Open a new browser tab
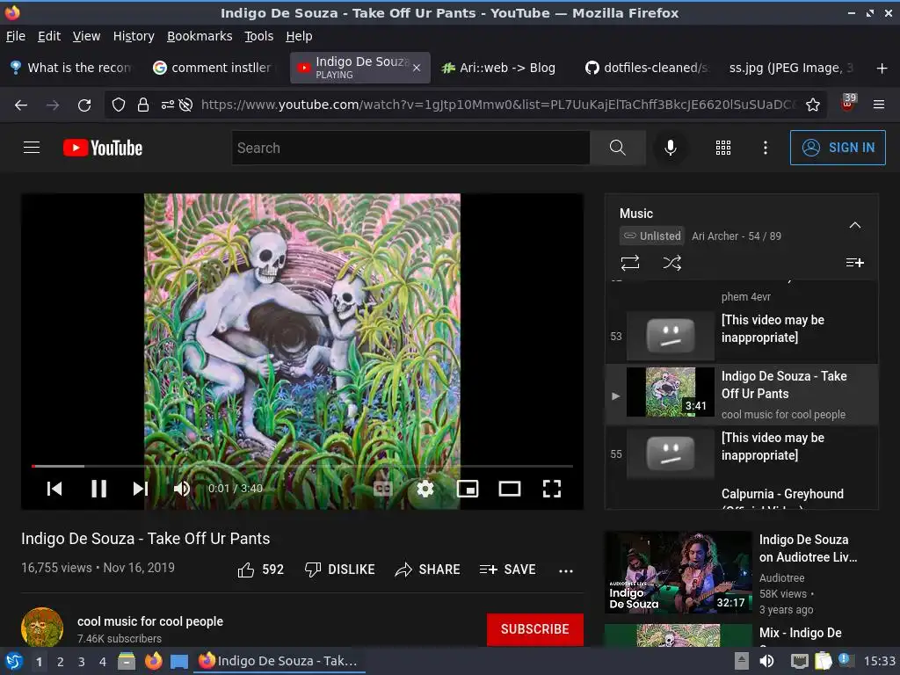 (882, 69)
